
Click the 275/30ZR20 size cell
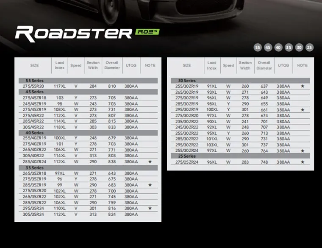187,115
